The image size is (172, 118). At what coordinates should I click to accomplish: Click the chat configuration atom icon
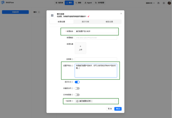[52, 15]
